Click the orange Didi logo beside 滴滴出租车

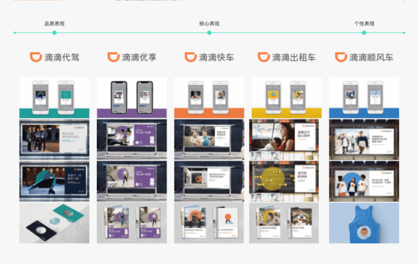coord(264,57)
